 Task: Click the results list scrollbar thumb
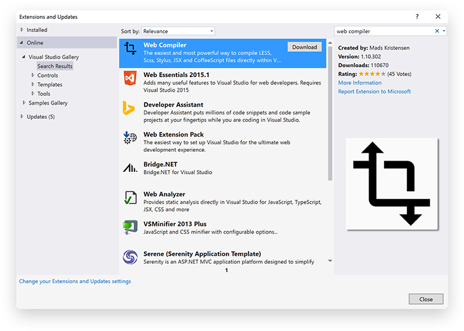(330, 114)
